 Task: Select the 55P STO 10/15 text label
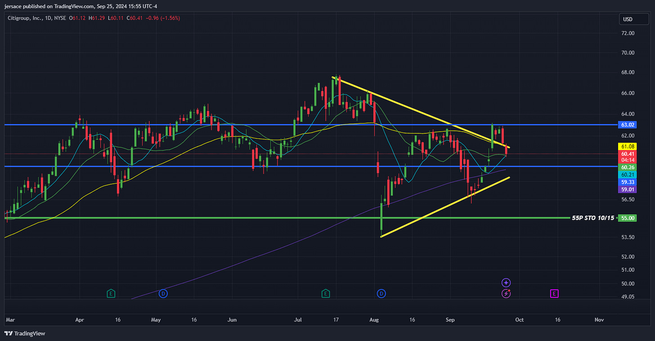point(592,218)
